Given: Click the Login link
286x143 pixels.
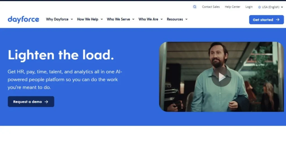Looking at the screenshot, I should point(249,7).
